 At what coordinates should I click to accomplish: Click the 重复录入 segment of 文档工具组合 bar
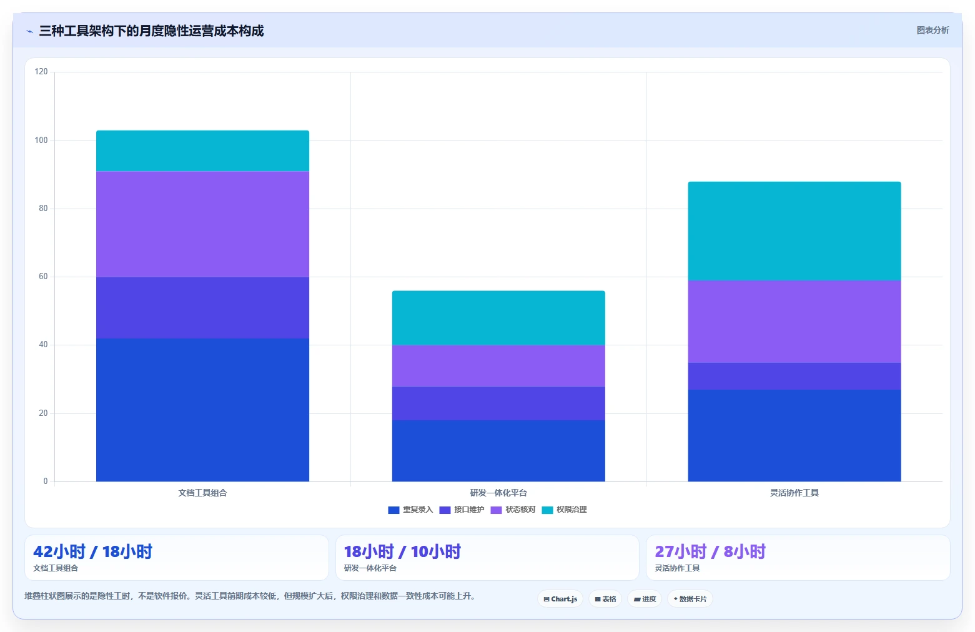click(x=202, y=410)
